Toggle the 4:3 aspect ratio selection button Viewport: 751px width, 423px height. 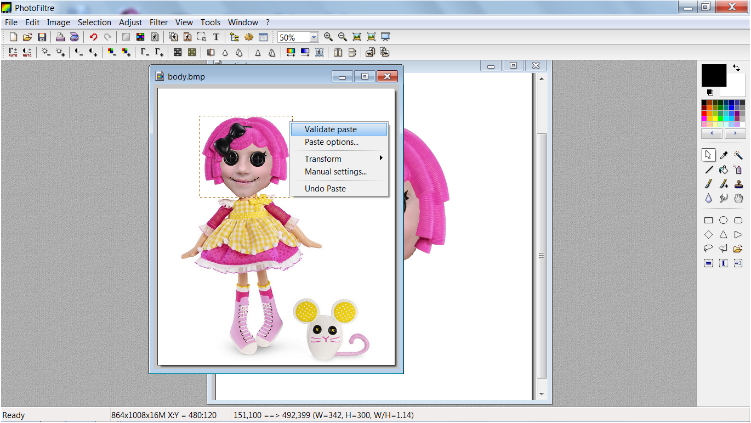pyautogui.click(x=738, y=263)
